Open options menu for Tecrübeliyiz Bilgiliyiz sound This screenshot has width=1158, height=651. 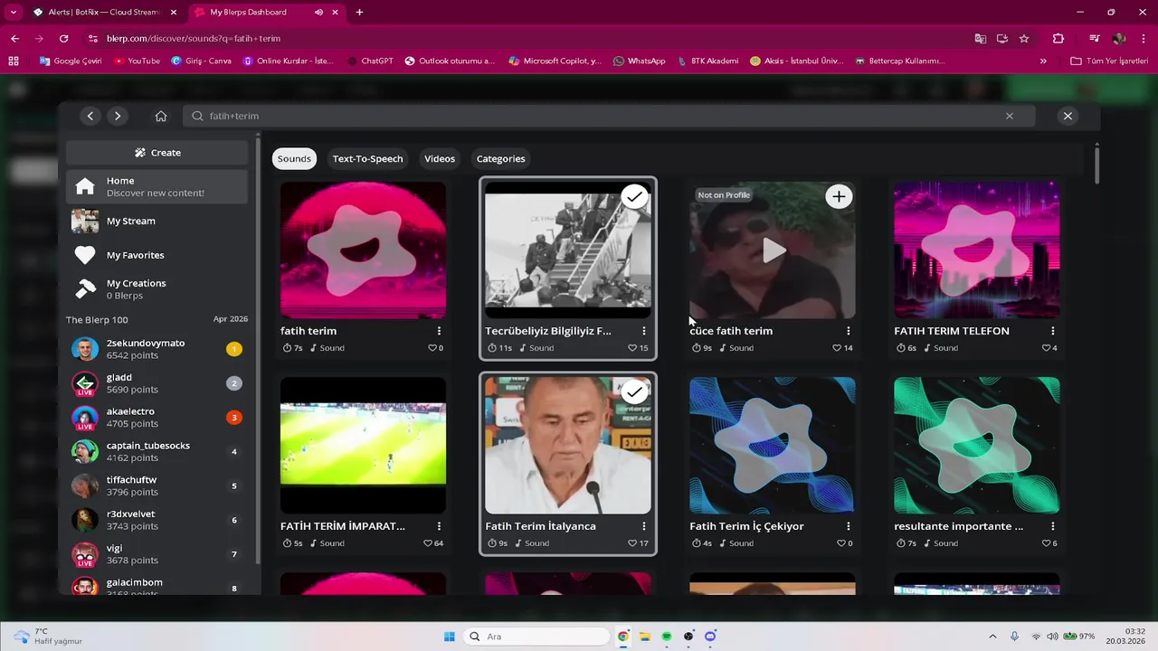click(x=643, y=331)
